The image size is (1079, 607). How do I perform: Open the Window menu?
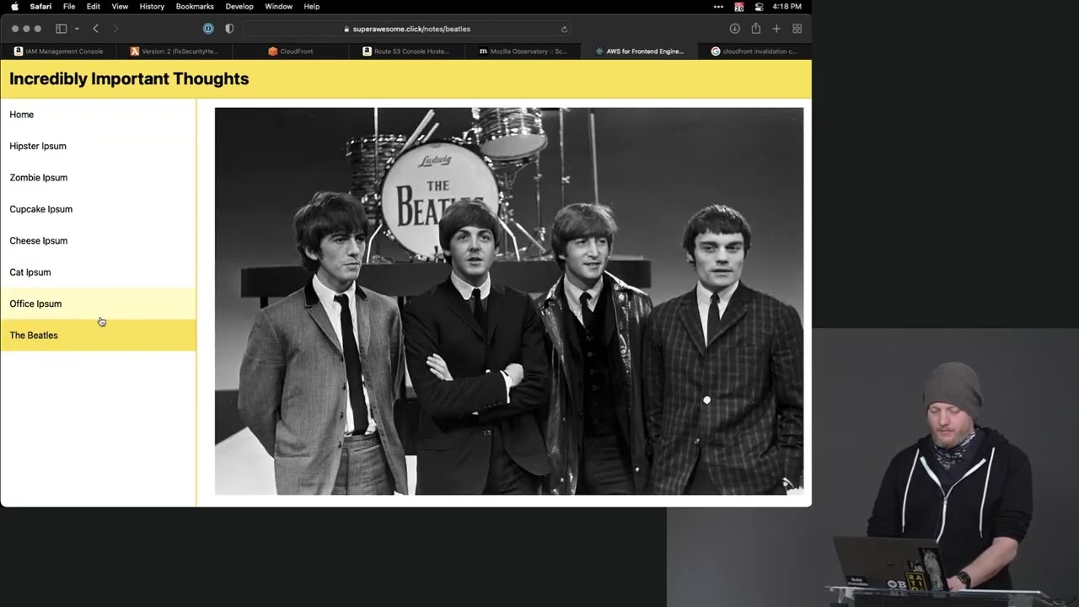coord(278,7)
